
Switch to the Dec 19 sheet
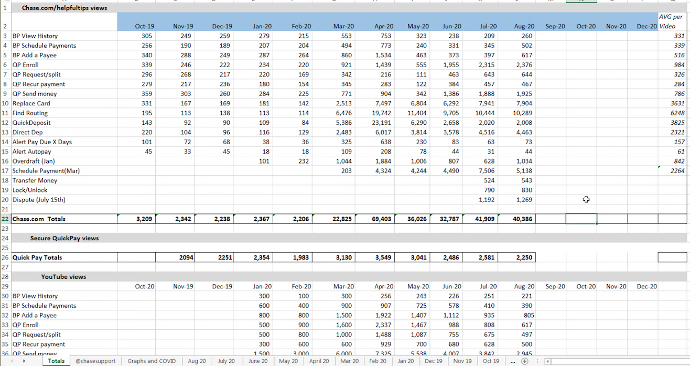[434, 361]
